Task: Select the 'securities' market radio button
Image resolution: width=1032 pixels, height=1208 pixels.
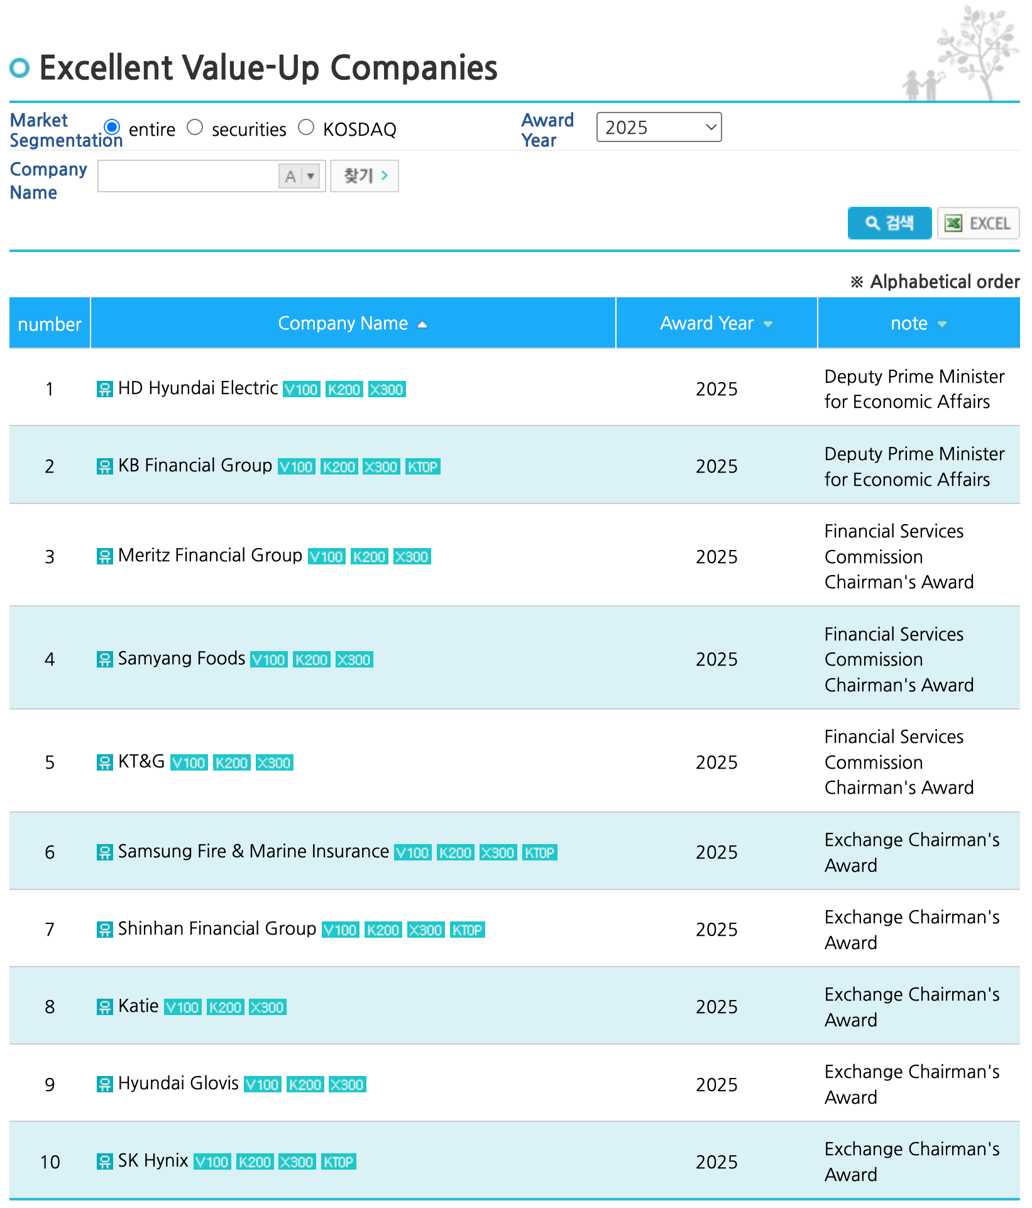Action: pyautogui.click(x=195, y=128)
